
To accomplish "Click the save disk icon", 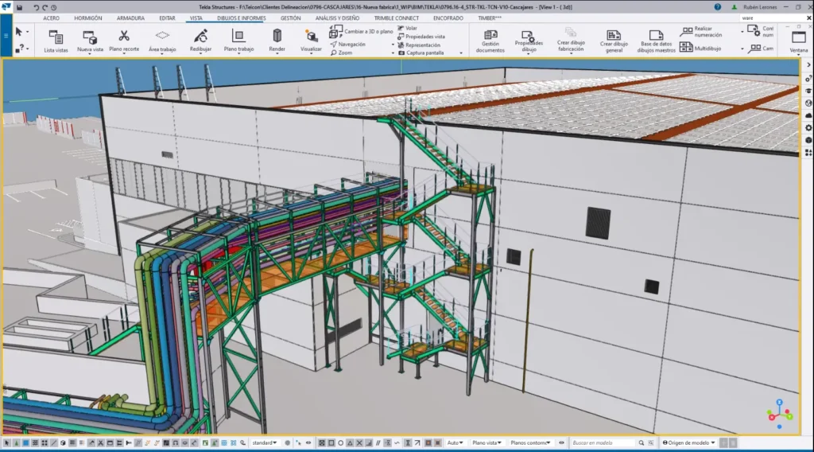I will (x=19, y=7).
